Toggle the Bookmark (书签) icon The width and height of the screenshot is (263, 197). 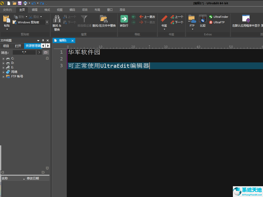[164, 19]
